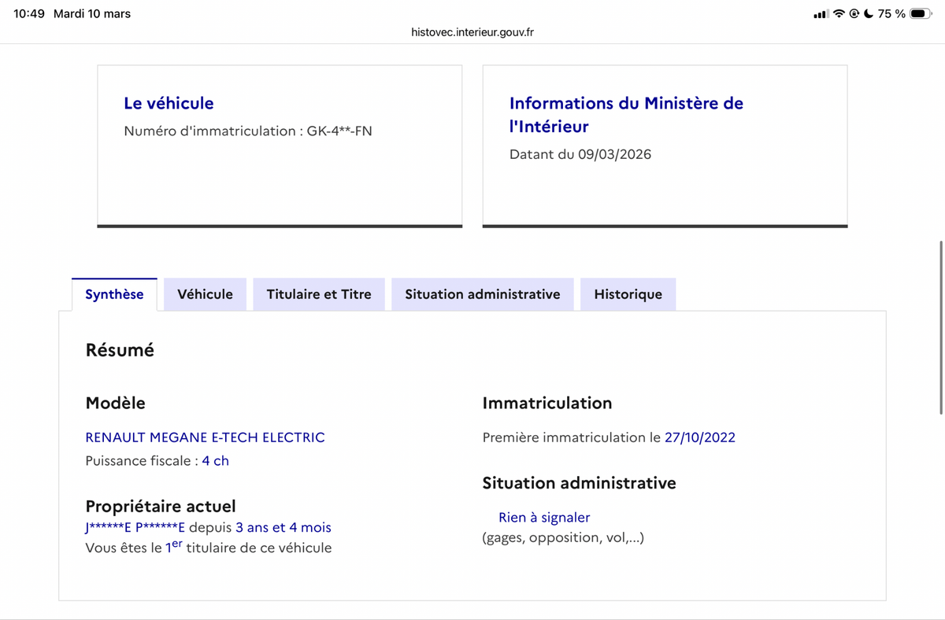The image size is (945, 620).
Task: Click the "Rien à signaler" status text
Action: click(544, 518)
